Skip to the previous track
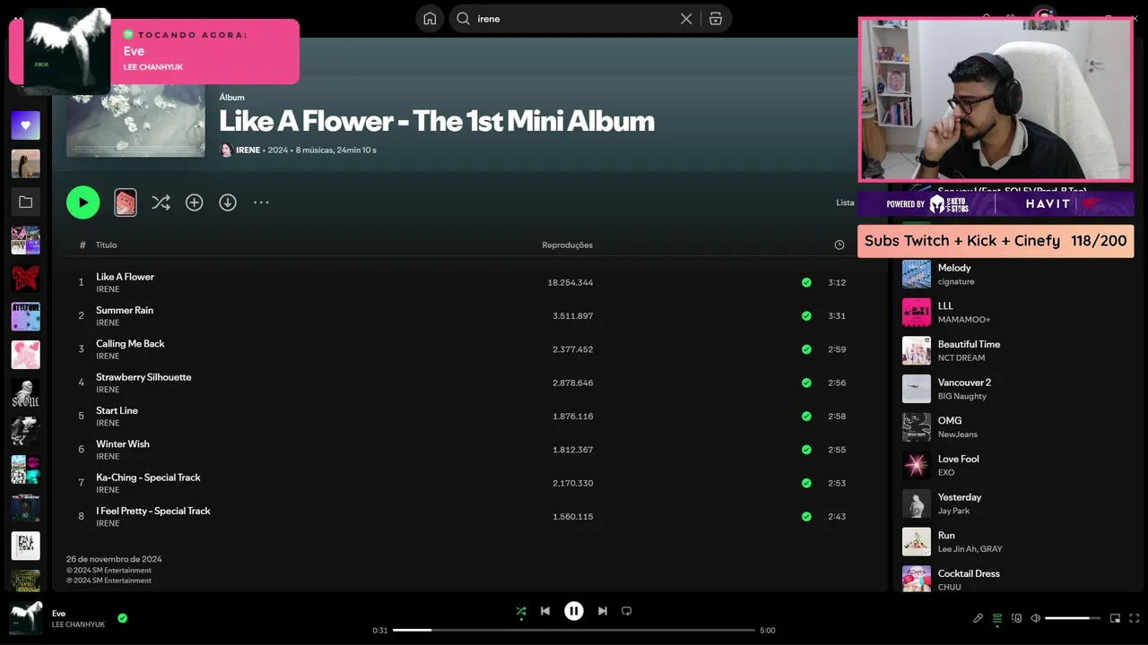 click(x=545, y=611)
